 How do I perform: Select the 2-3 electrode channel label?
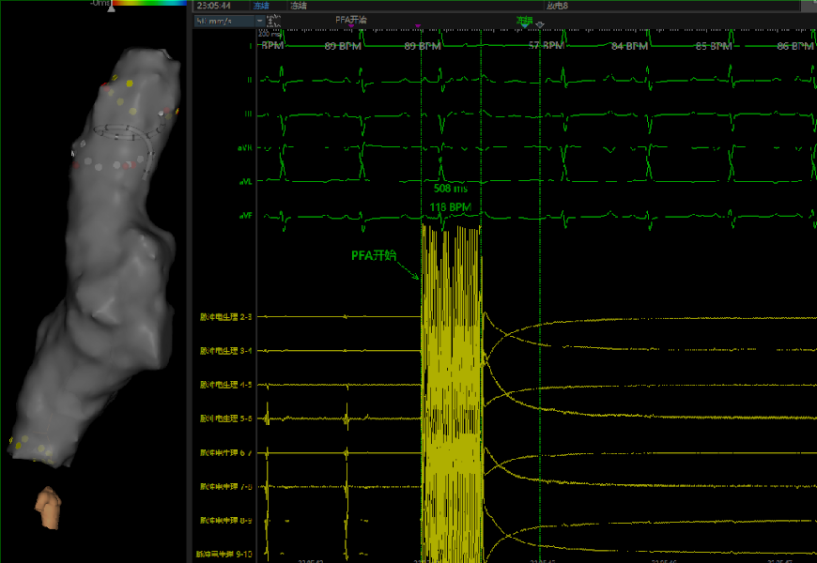click(x=225, y=317)
